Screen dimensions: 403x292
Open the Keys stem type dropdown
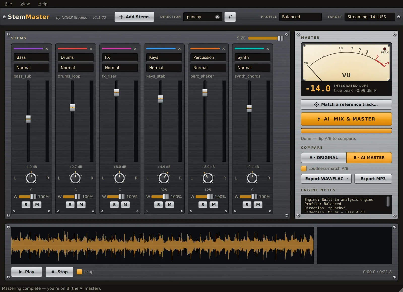164,57
